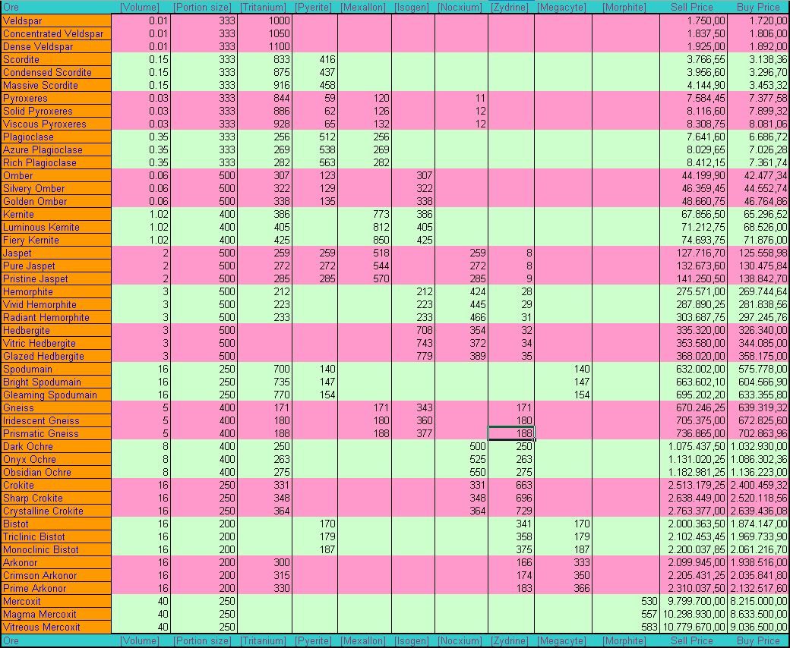Click the Iridescent Gneiss name
The height and width of the screenshot is (648, 790).
pyautogui.click(x=55, y=421)
